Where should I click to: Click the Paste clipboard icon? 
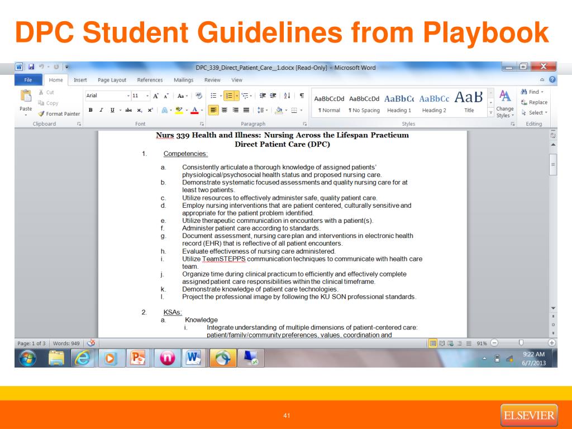[x=26, y=96]
